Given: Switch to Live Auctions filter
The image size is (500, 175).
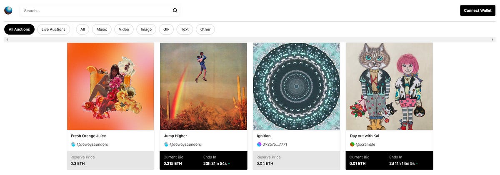Looking at the screenshot, I should 53,29.
